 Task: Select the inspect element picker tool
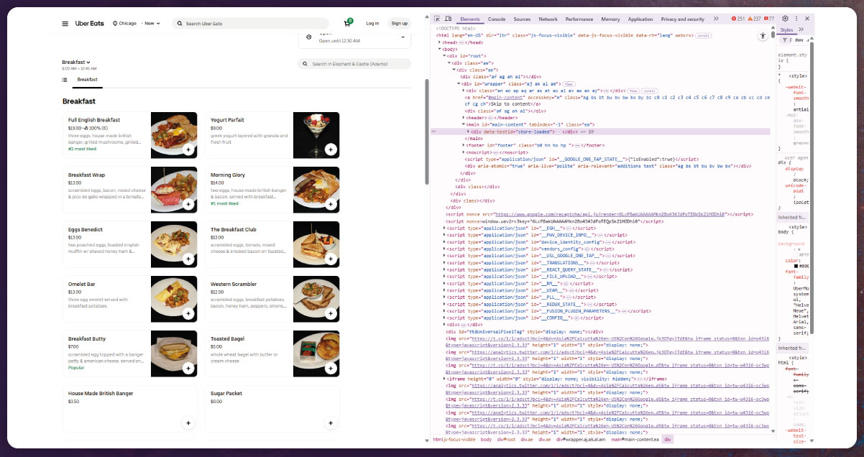[437, 19]
